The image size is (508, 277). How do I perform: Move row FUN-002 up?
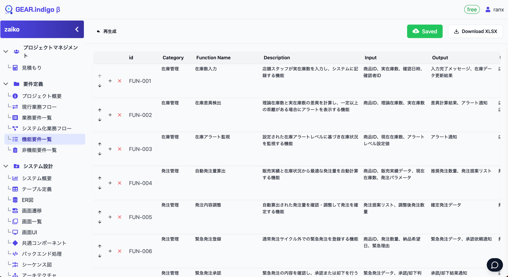point(100,110)
